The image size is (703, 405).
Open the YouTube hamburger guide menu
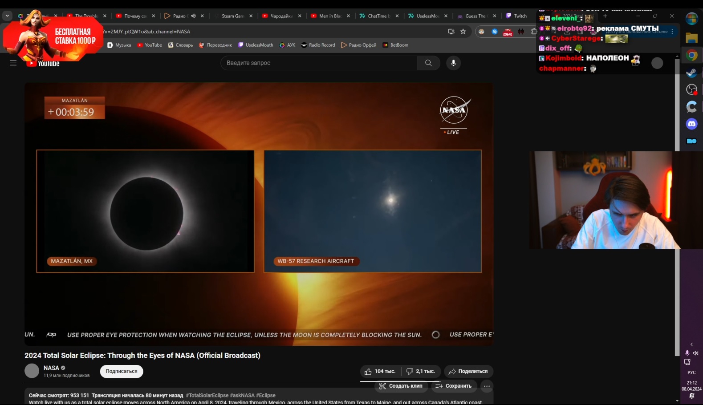pyautogui.click(x=13, y=63)
